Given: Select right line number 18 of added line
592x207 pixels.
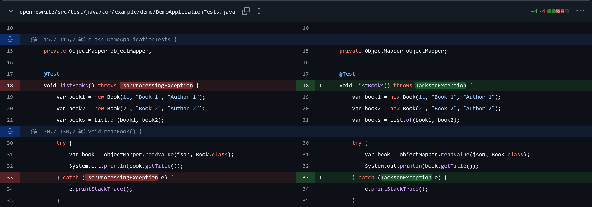Looking at the screenshot, I should 306,85.
